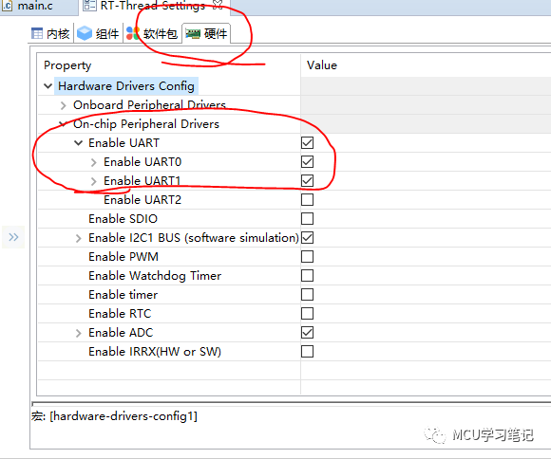Uncheck Enable I2C1 BUS checkbox
Viewport: 551px width, 459px height.
point(307,238)
